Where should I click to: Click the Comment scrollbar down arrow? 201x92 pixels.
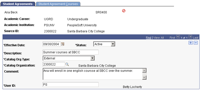coord(144,77)
